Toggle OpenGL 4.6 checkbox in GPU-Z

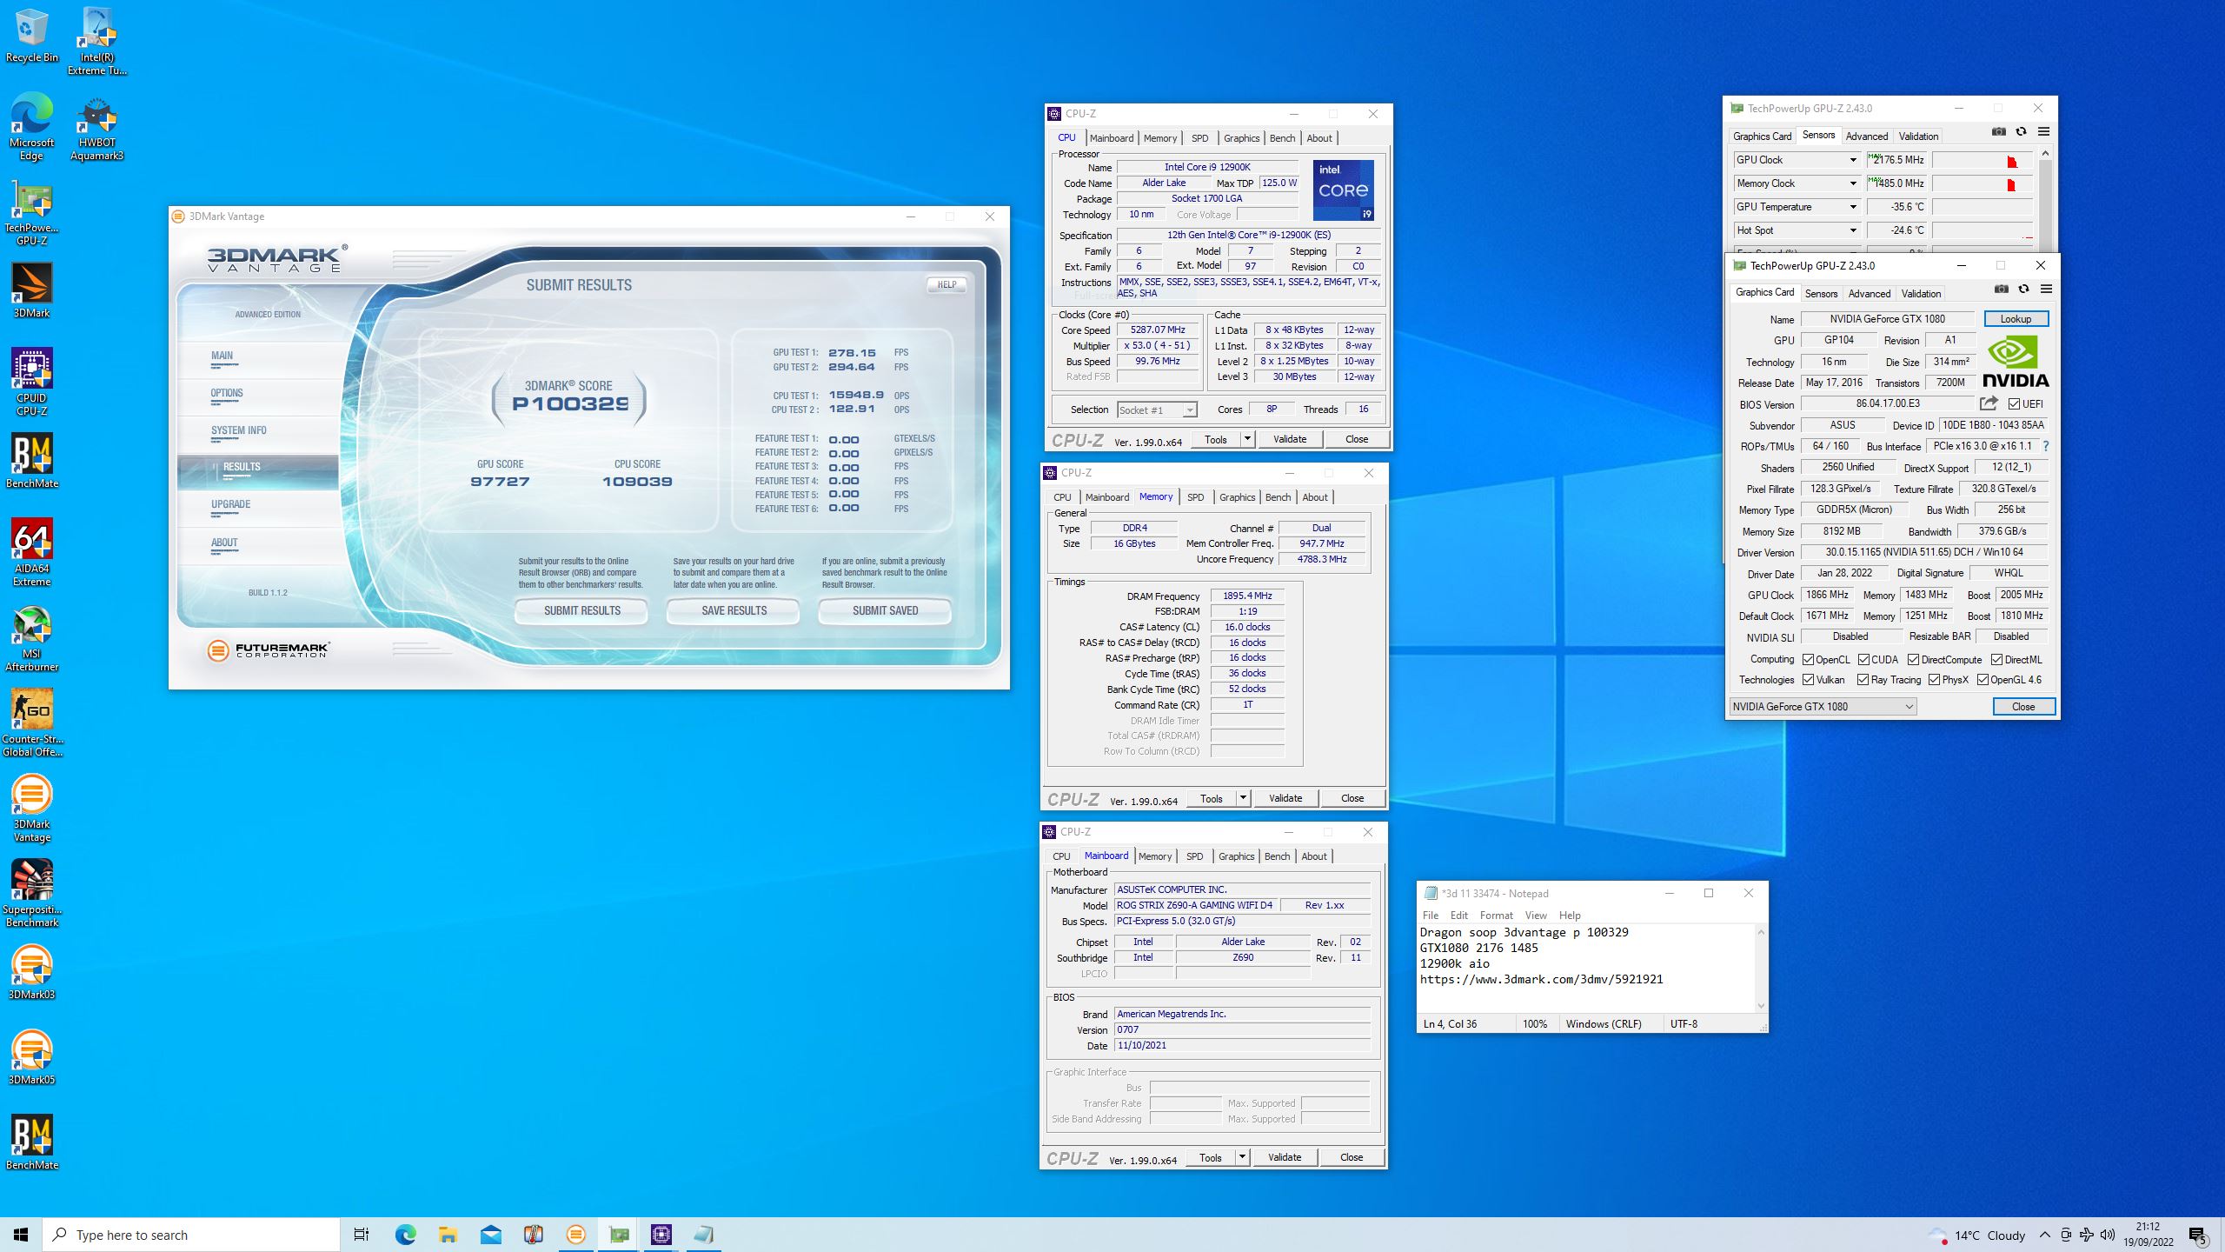click(x=1983, y=680)
